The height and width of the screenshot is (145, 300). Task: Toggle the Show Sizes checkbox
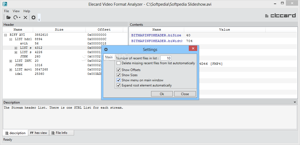(x=119, y=75)
